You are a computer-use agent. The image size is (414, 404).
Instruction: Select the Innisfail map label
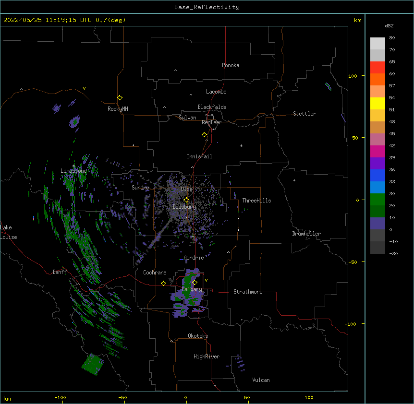click(199, 156)
